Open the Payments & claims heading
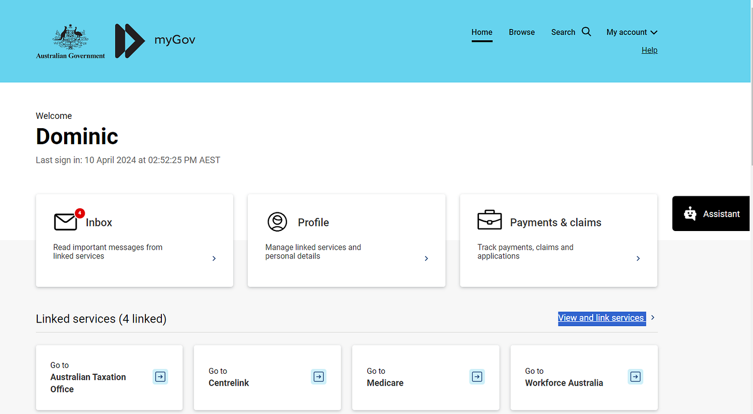This screenshot has height=414, width=753. coord(556,222)
